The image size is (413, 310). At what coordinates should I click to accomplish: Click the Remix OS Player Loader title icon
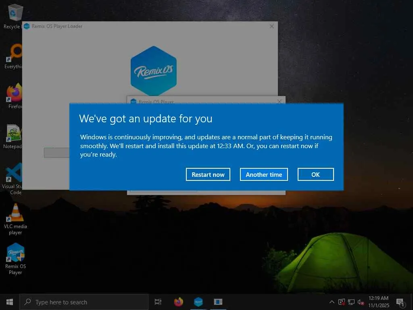[x=27, y=26]
